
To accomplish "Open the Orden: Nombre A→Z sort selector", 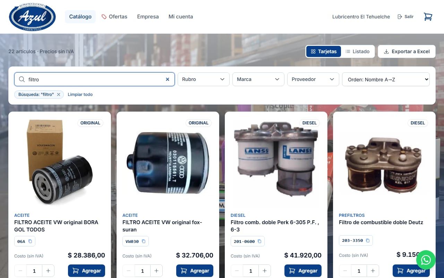I will (386, 79).
